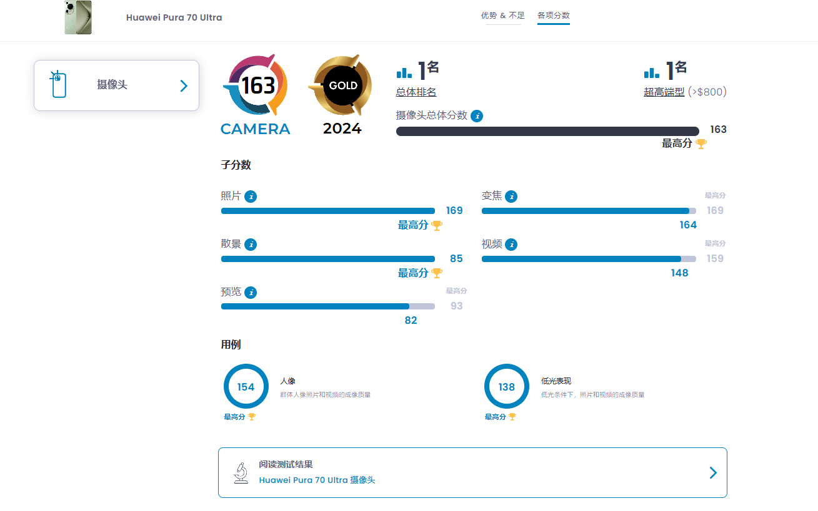818x511 pixels.
Task: Open the 总体排名 ranking link
Action: pos(416,92)
